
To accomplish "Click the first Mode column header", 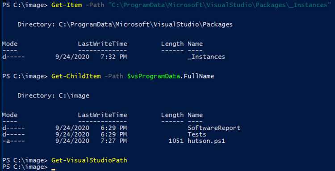I will coord(10,44).
